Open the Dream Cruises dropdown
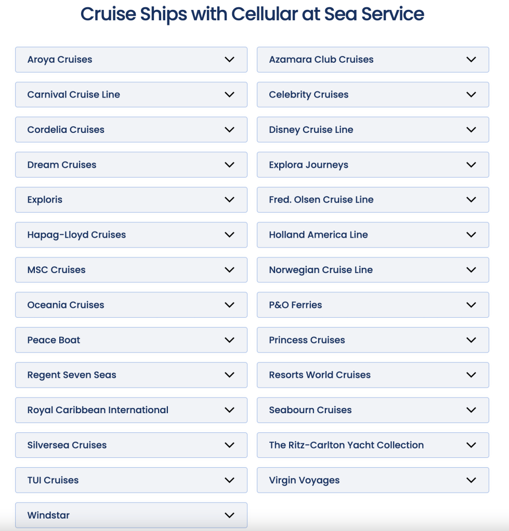The height and width of the screenshot is (531, 509). coord(131,165)
